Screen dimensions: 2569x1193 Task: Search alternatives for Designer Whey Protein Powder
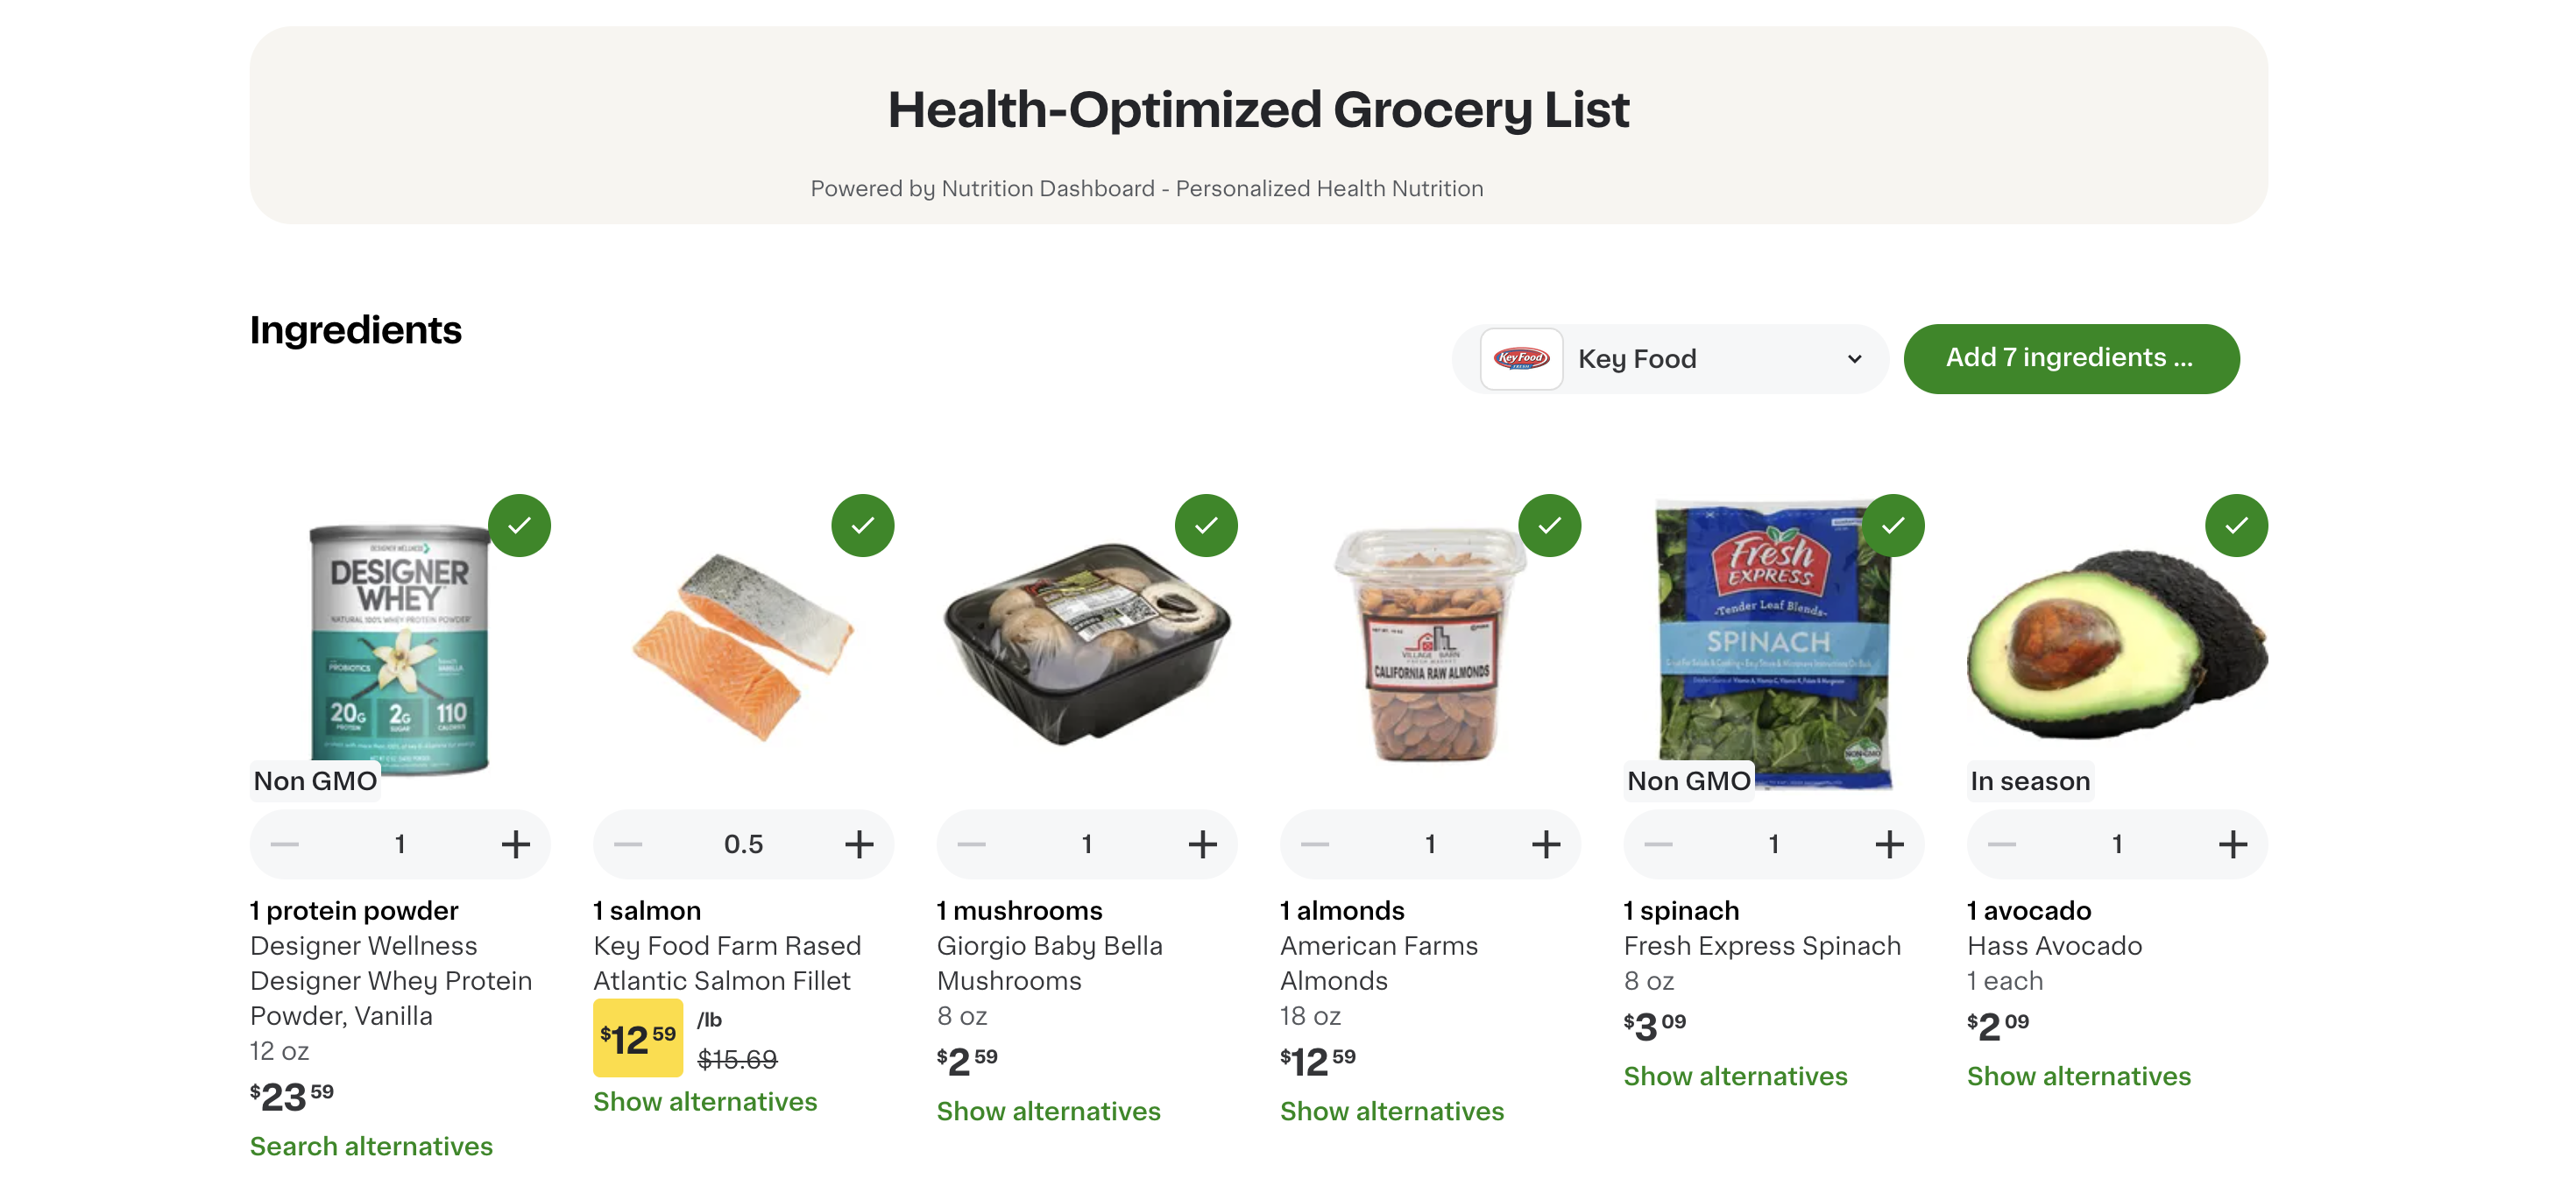tap(370, 1147)
